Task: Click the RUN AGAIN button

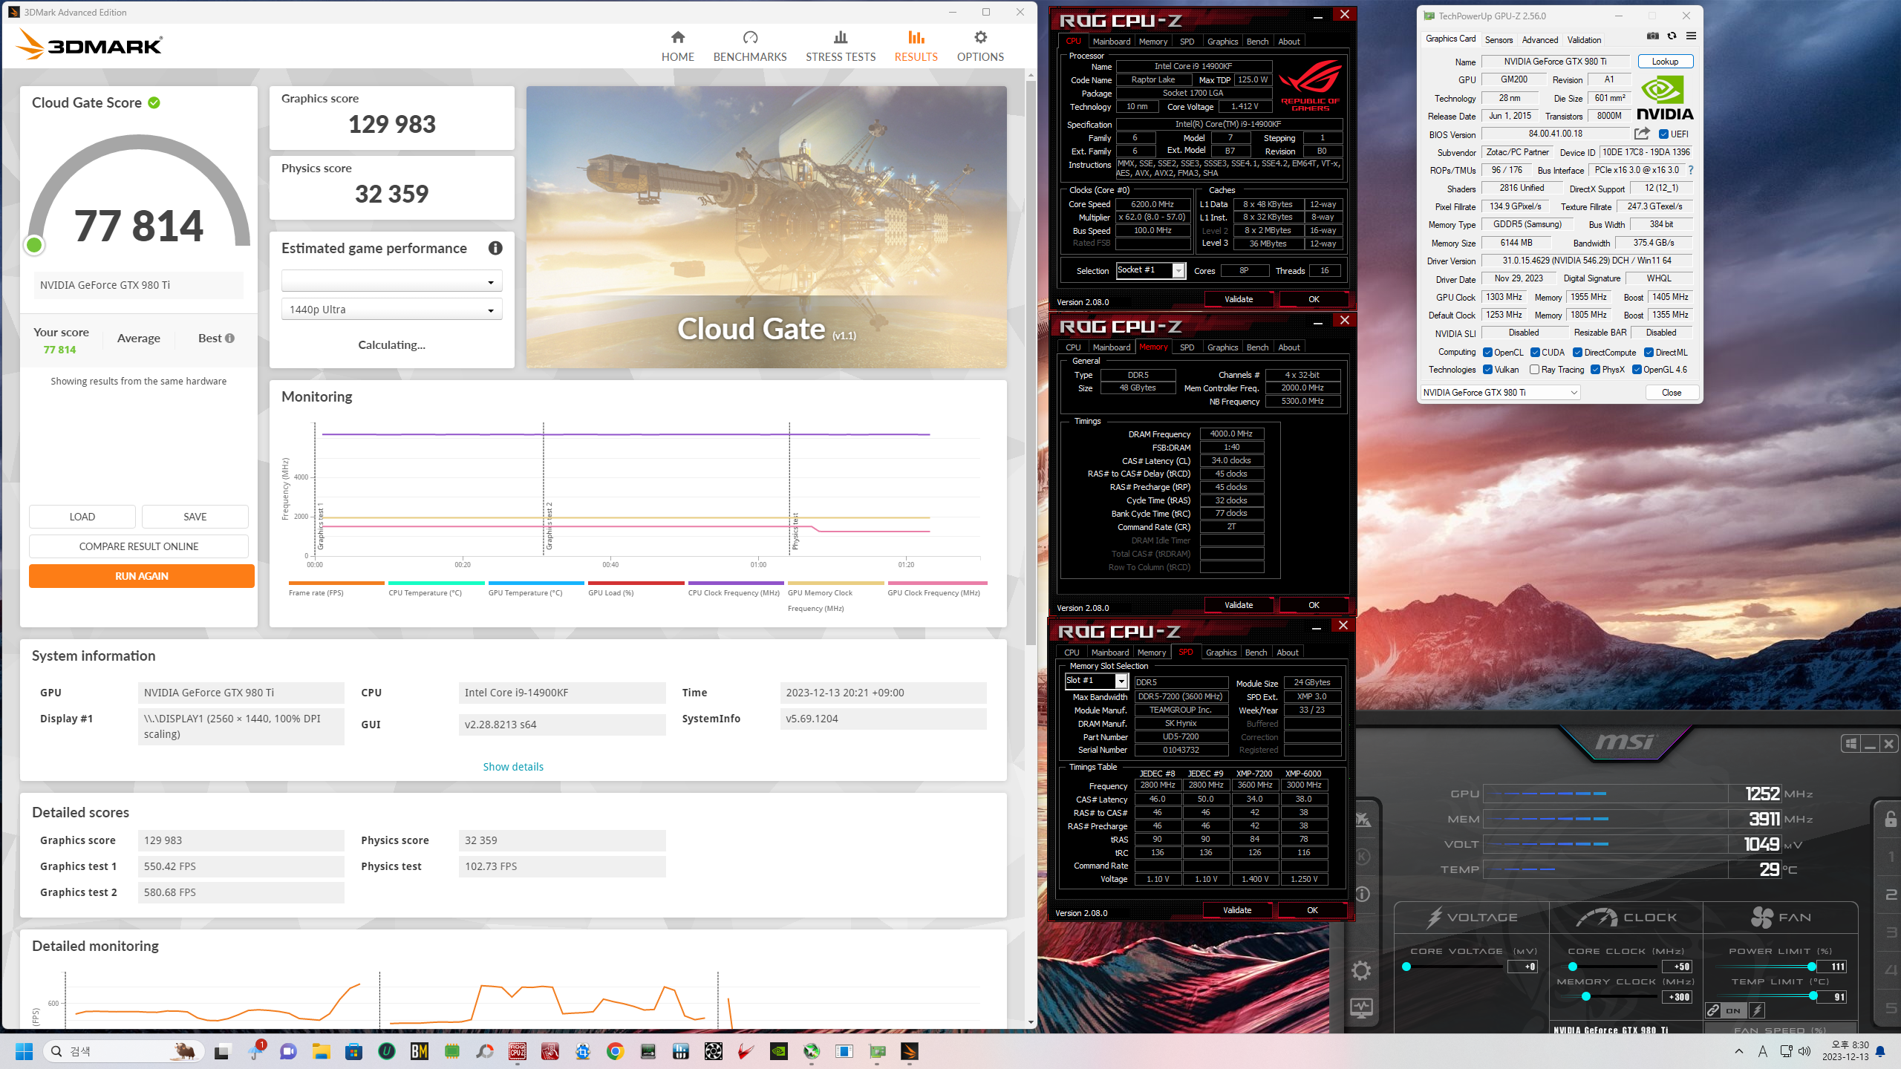Action: click(141, 576)
